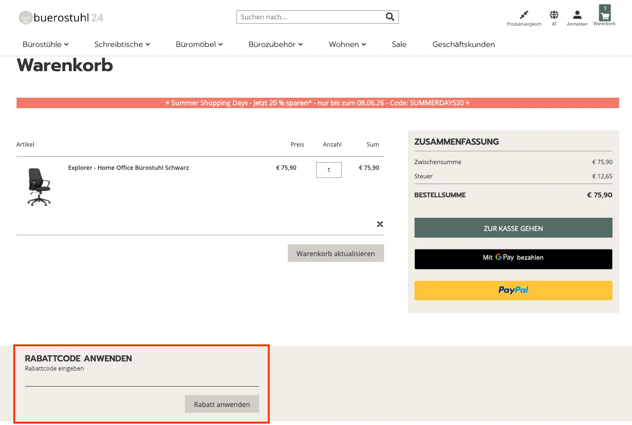
Task: Open the Produktvergleich compare icon
Action: [524, 18]
